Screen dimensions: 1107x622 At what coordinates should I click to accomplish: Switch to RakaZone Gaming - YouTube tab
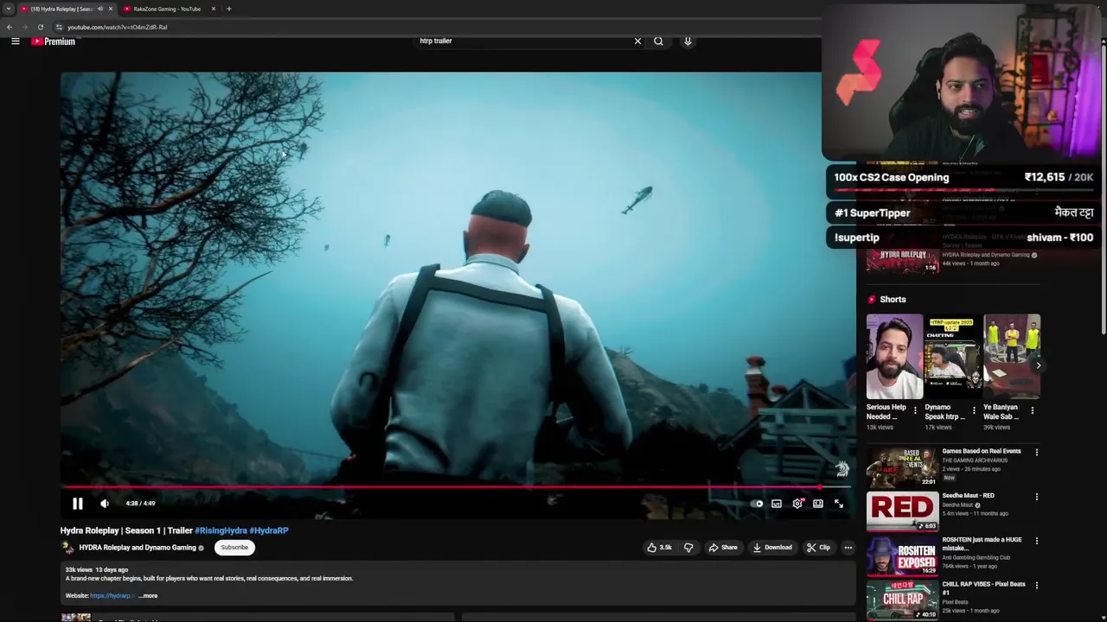[169, 9]
